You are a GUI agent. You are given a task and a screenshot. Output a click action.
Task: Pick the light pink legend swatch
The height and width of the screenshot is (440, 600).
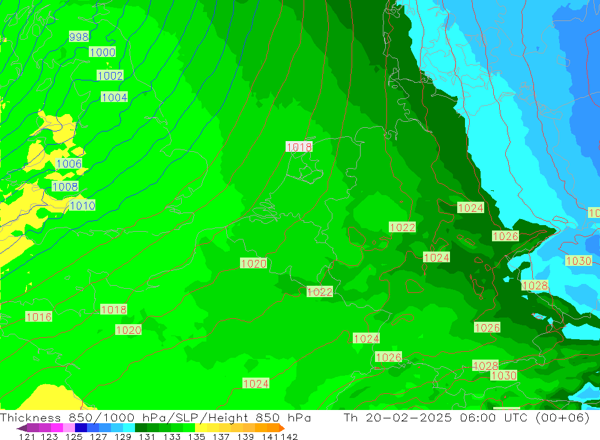coord(69,428)
